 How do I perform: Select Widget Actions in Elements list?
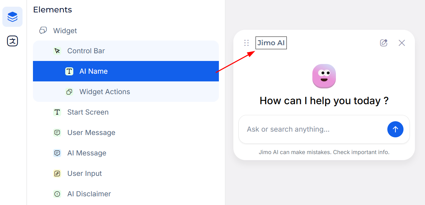click(105, 92)
